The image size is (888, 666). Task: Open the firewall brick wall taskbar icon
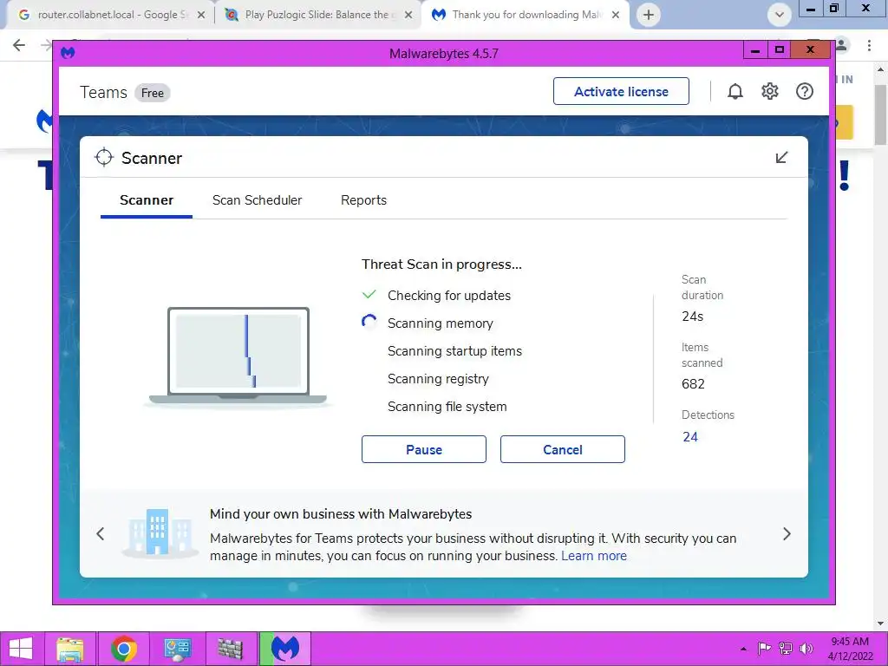[x=231, y=649]
